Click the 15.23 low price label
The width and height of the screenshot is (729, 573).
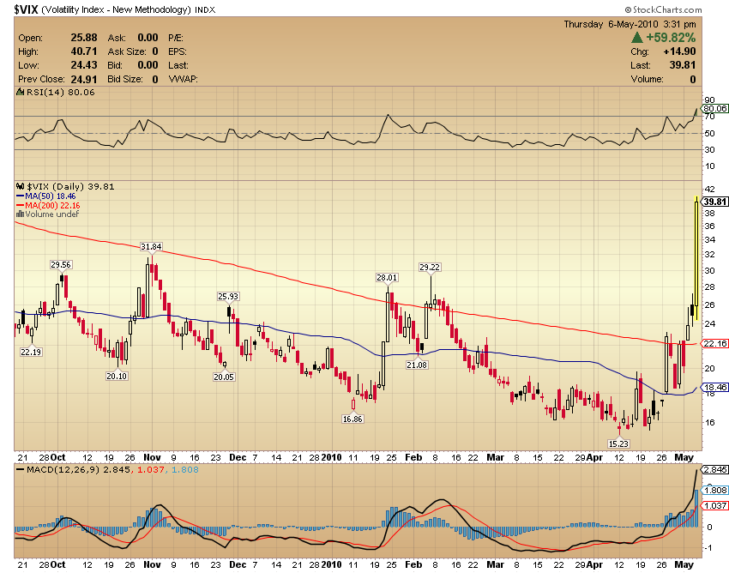pos(618,443)
